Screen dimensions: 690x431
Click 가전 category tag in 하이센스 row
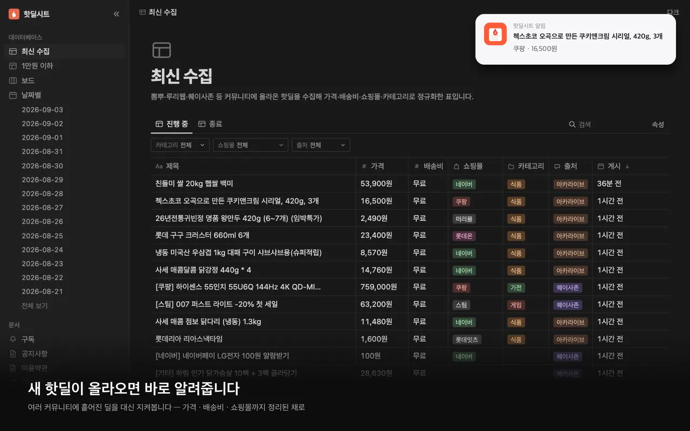coord(516,288)
